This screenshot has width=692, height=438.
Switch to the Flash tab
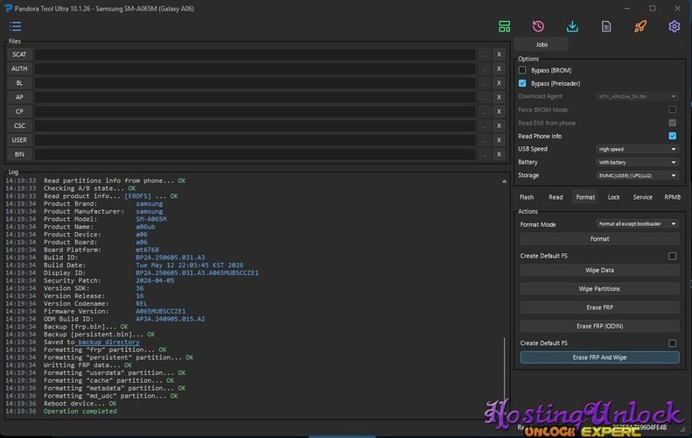coord(527,197)
